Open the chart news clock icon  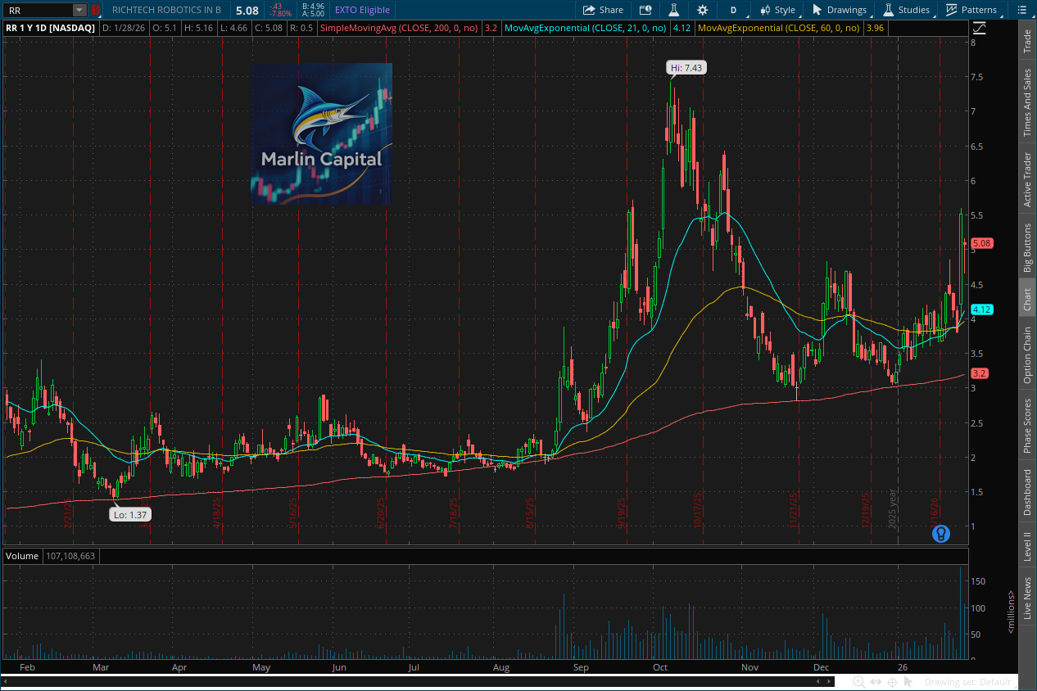click(x=645, y=10)
